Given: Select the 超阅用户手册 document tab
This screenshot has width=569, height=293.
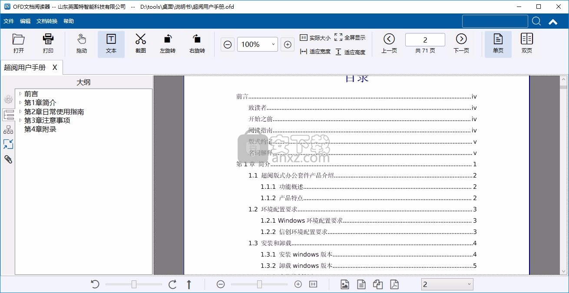Looking at the screenshot, I should [x=25, y=67].
